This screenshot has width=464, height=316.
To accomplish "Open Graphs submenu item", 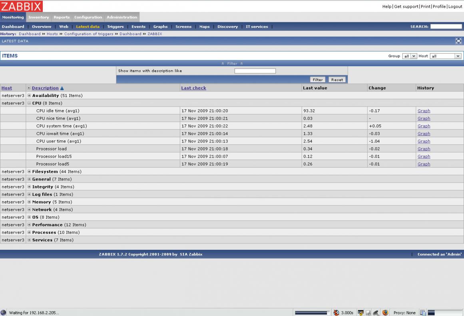I will 160,27.
